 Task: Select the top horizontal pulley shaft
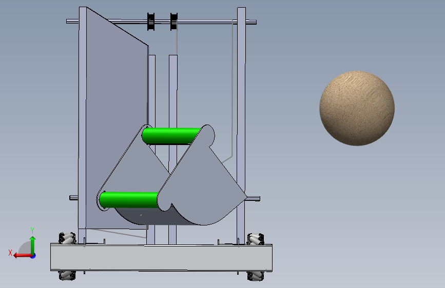pyautogui.click(x=161, y=22)
